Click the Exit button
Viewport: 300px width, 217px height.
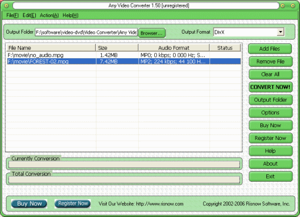271,176
